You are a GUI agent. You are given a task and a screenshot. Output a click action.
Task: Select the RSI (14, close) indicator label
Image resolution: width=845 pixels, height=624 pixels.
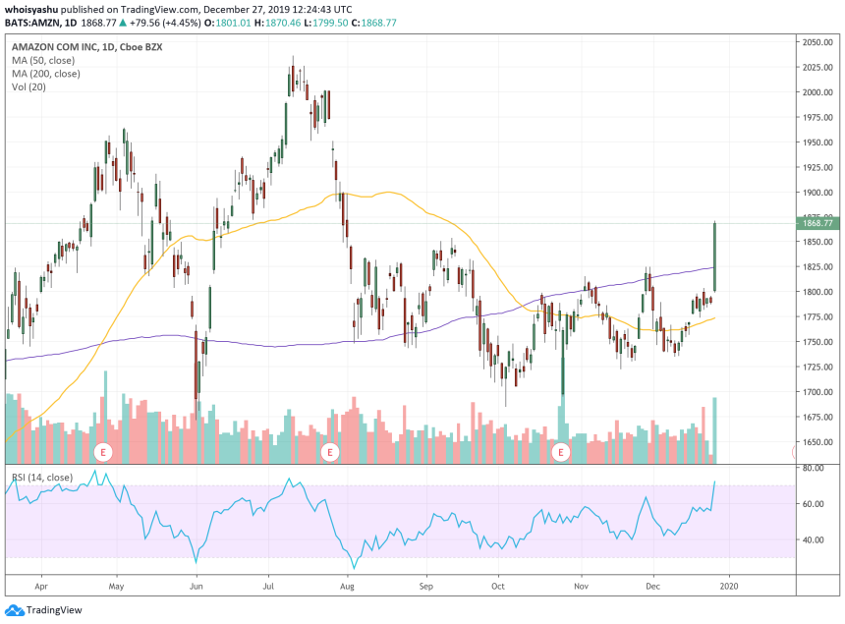pos(42,478)
